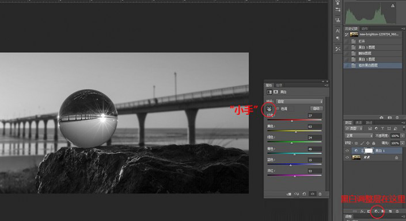Click the new adjustment layer icon

point(377,211)
